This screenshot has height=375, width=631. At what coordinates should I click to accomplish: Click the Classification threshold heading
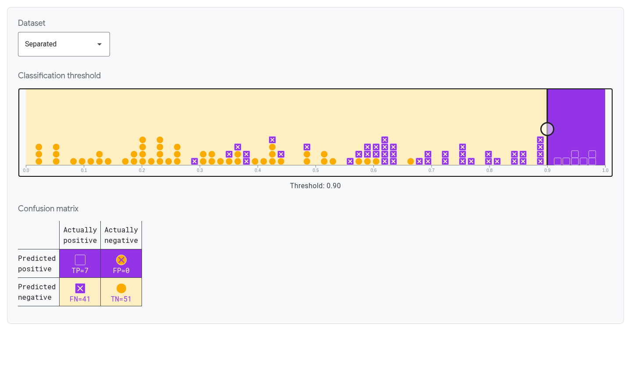(x=60, y=76)
